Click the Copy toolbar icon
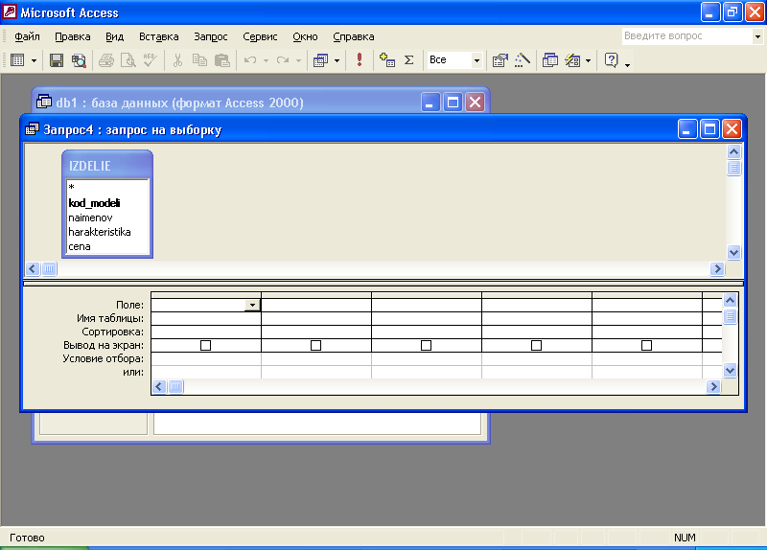This screenshot has width=767, height=550. point(199,60)
